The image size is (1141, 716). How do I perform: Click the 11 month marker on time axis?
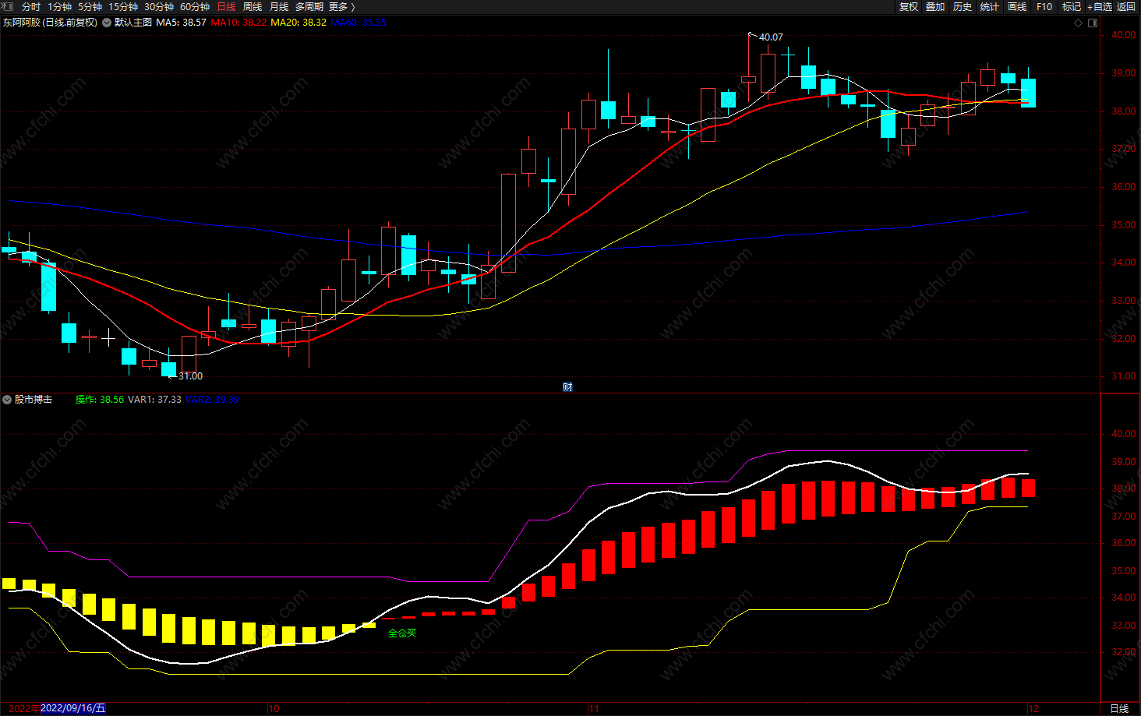coord(594,709)
